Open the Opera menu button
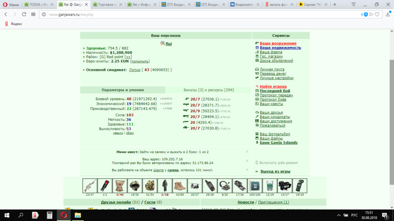The image size is (394, 221). click(11, 5)
